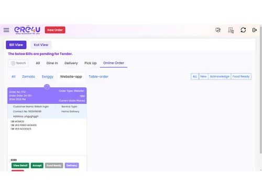Screen dimensions: 262x196
Task: Open the Table-order tab
Action: pos(99,76)
